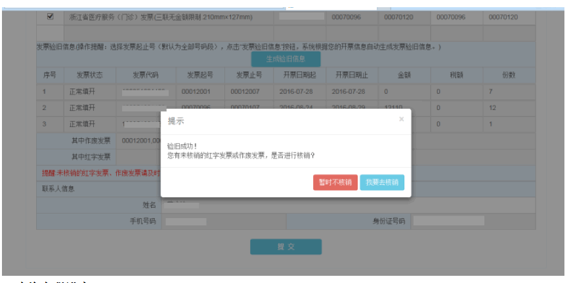Image resolution: width=571 pixels, height=283 pixels.
Task: Close the 提示 dialog with the × icon
Action: click(401, 119)
